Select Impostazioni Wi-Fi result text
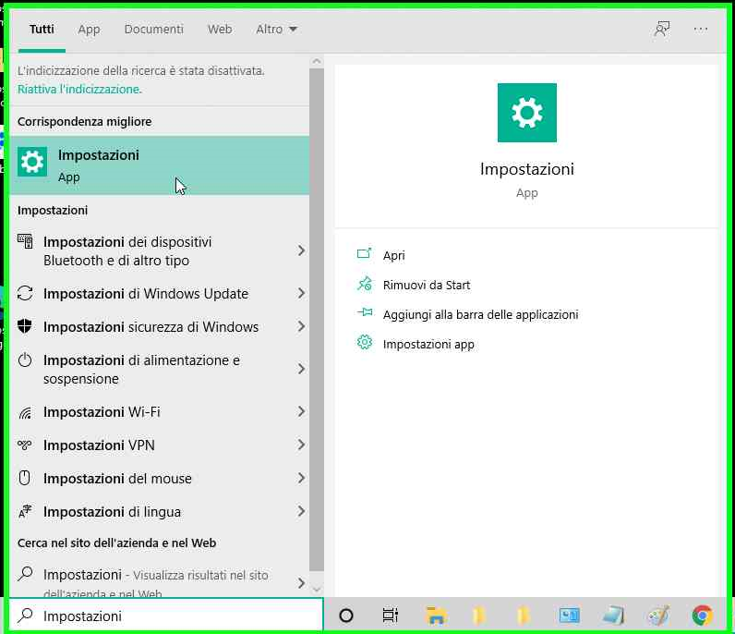Image resolution: width=735 pixels, height=634 pixels. pyautogui.click(x=102, y=412)
